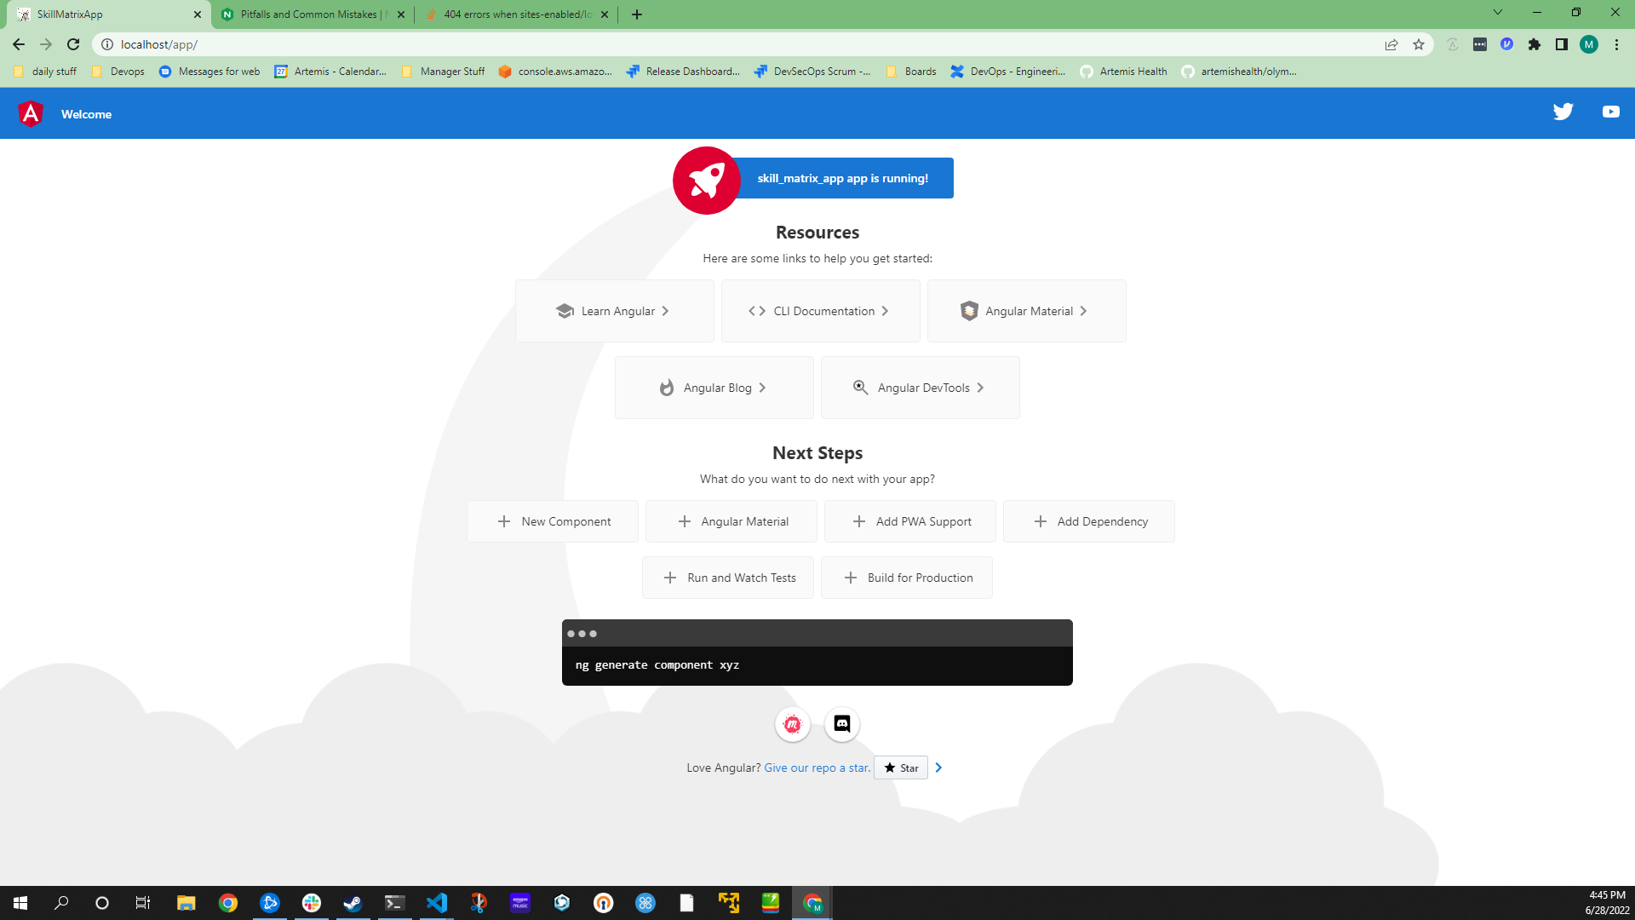Open the YouTube icon in header
Image resolution: width=1635 pixels, height=920 pixels.
(x=1610, y=112)
